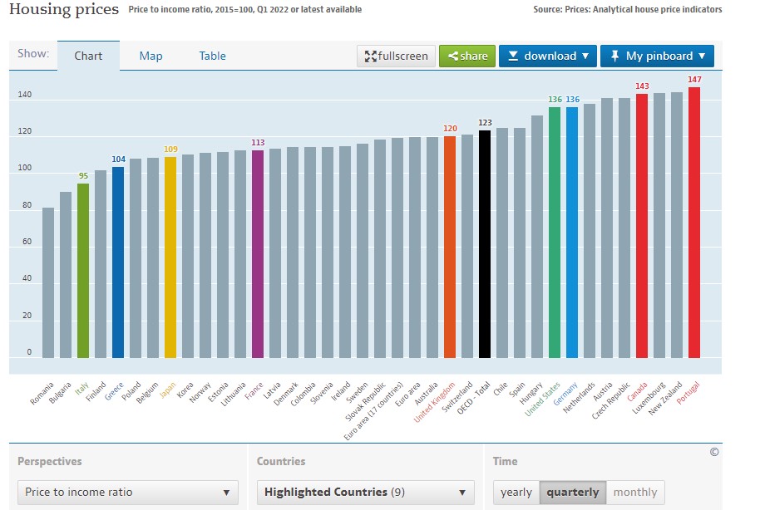This screenshot has height=510, width=760.
Task: Click the pin icon for My pinboard
Action: [614, 56]
